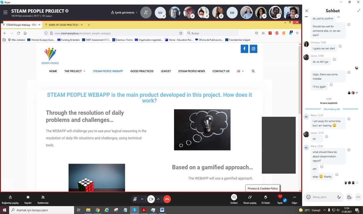
Task: Expand THE PROJECT menu dropdown
Action: tap(75, 71)
